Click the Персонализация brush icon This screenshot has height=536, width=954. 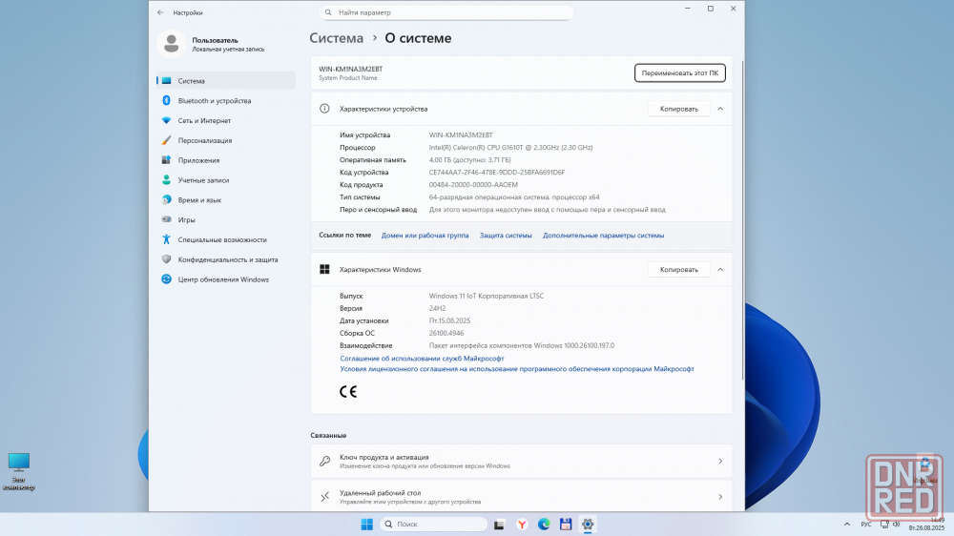click(x=166, y=140)
